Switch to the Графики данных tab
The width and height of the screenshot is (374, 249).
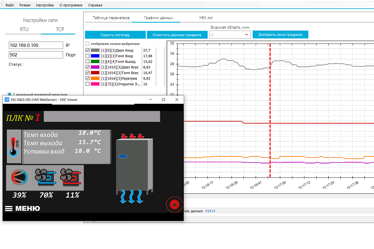pos(158,18)
